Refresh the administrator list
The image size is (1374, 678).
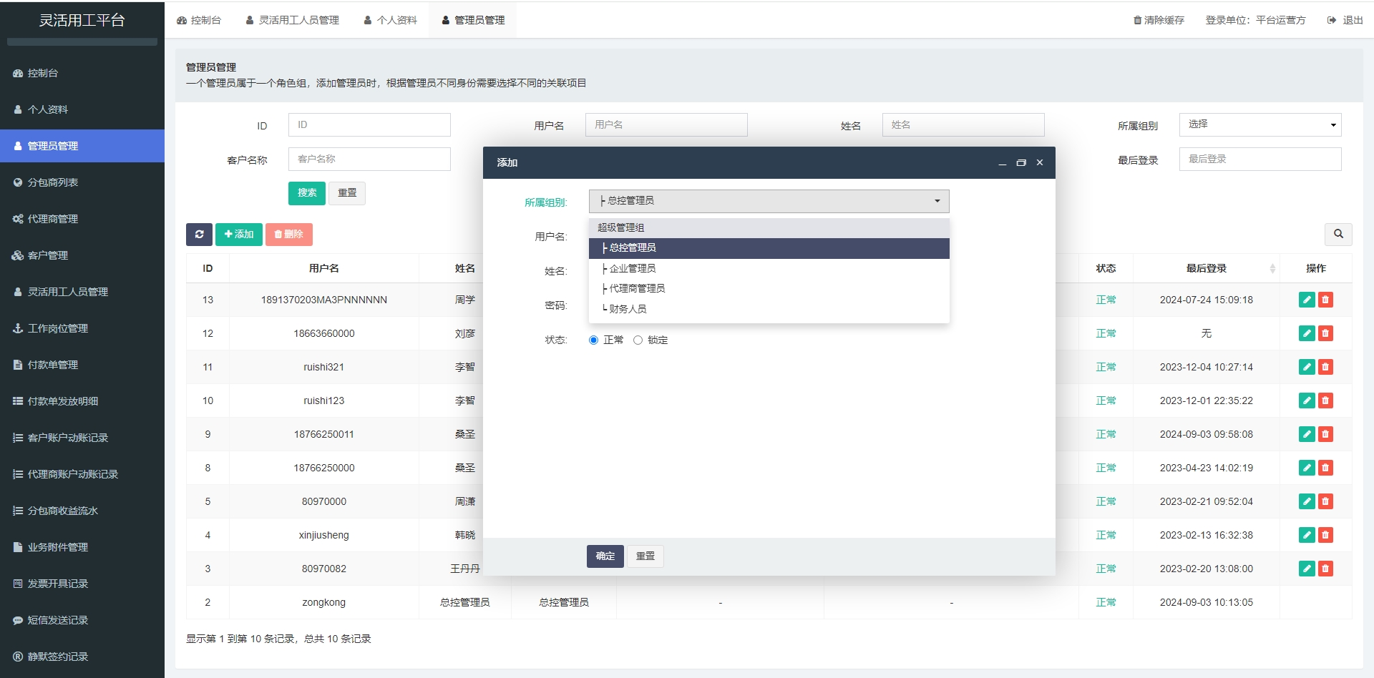point(199,234)
